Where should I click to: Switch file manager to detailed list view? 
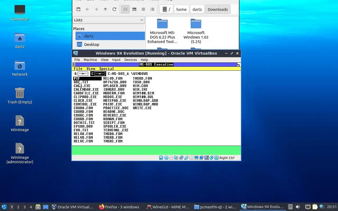152,9
